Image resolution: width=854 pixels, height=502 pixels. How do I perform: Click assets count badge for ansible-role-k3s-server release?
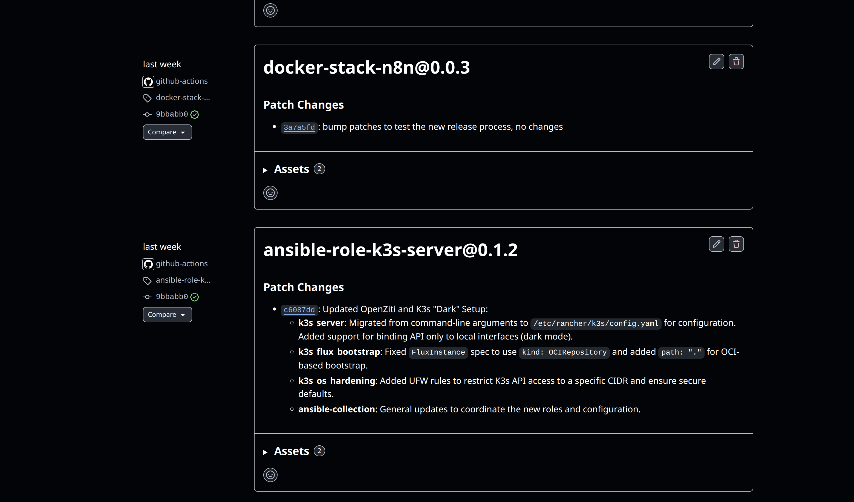tap(319, 451)
